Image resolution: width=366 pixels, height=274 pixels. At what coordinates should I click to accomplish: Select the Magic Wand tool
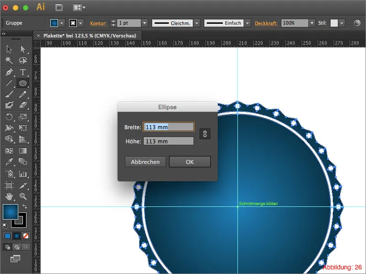click(x=9, y=60)
